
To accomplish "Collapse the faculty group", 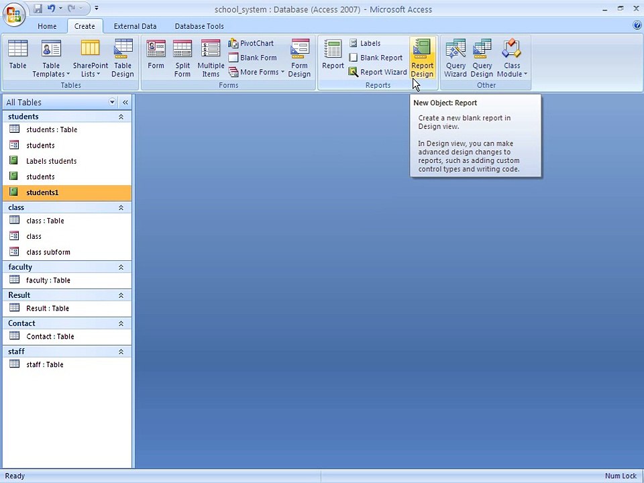I will (121, 267).
